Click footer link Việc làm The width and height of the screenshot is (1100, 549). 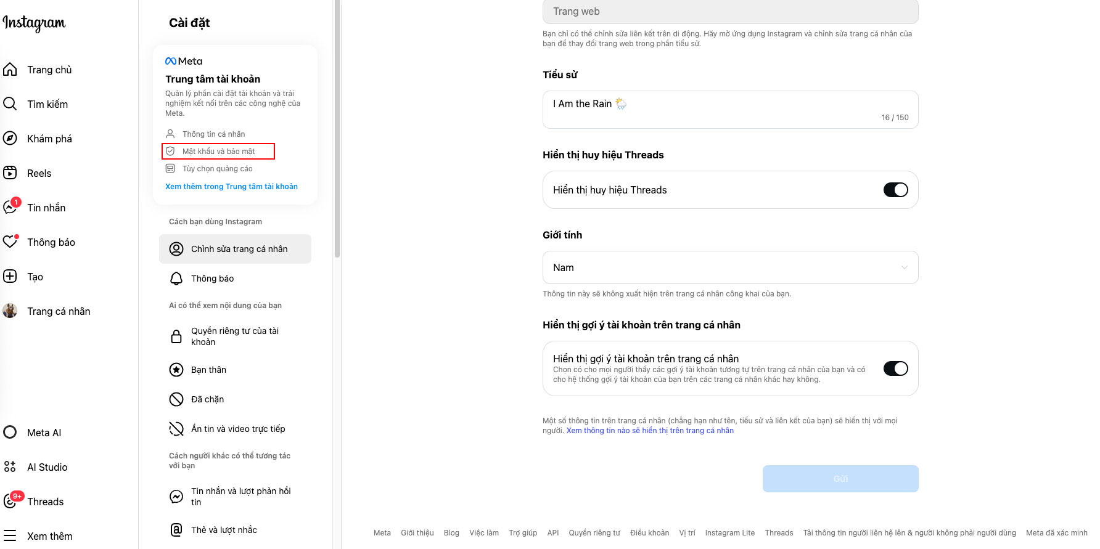[x=484, y=533]
